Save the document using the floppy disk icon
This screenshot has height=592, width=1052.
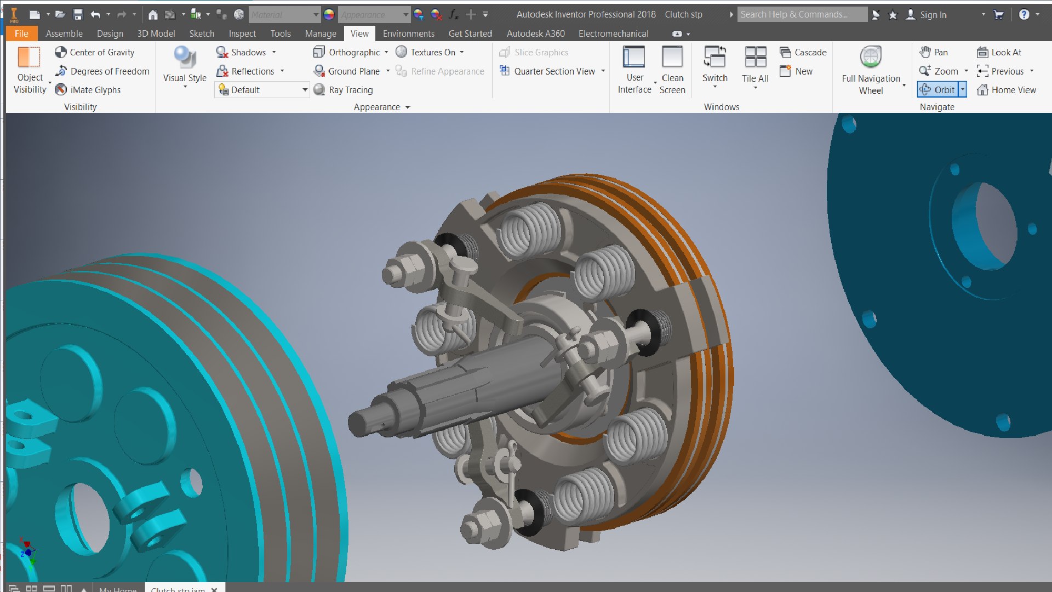point(78,15)
